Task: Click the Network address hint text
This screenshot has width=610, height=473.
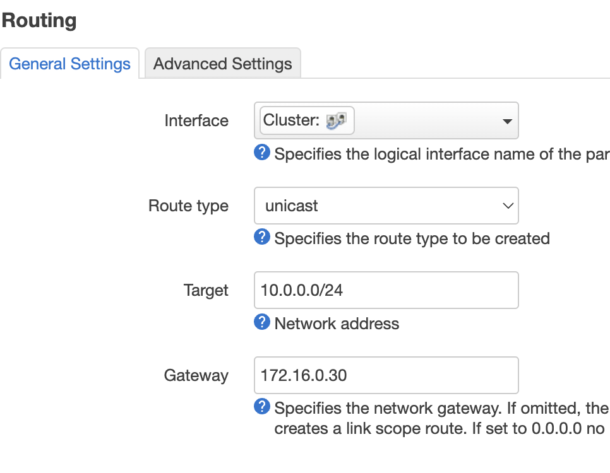Action: tap(337, 324)
